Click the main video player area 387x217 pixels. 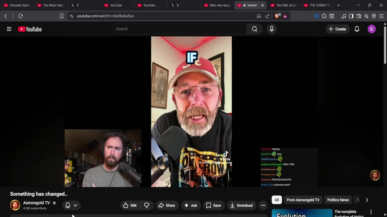[x=191, y=112]
